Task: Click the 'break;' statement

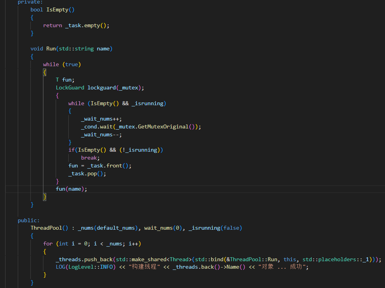Action: tap(90, 158)
